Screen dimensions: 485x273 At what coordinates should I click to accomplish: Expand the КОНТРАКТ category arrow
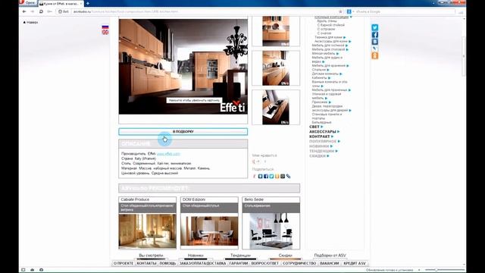[332, 136]
